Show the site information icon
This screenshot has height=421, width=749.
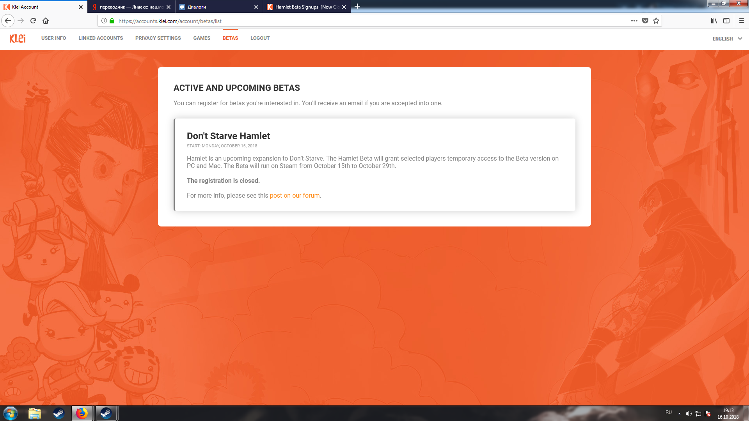coord(104,21)
